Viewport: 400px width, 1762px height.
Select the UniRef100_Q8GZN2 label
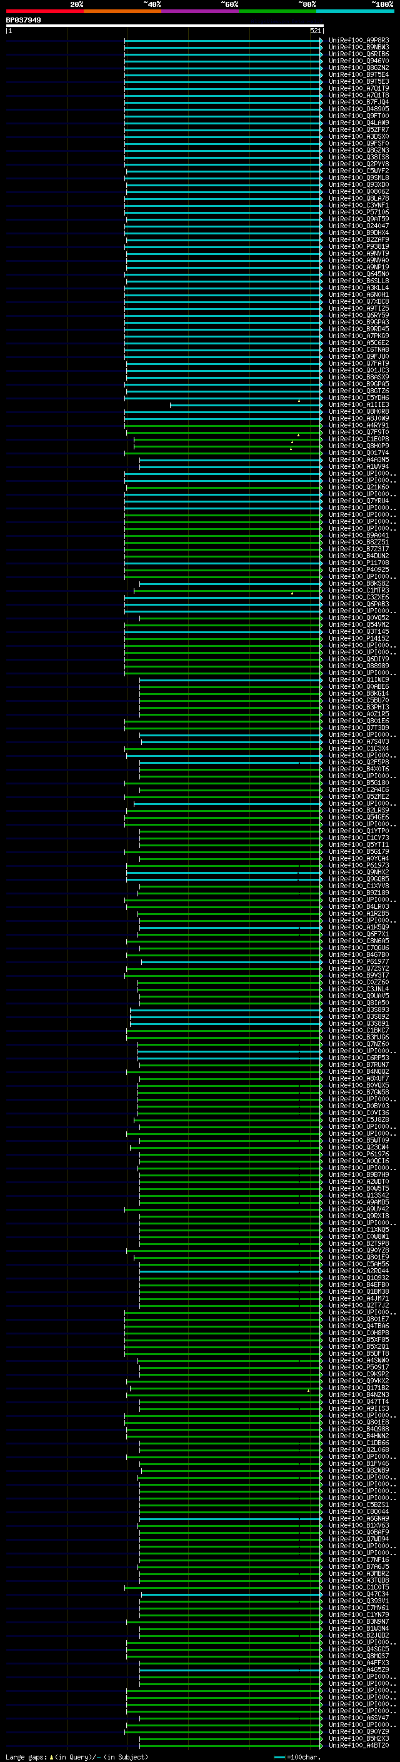(x=359, y=68)
